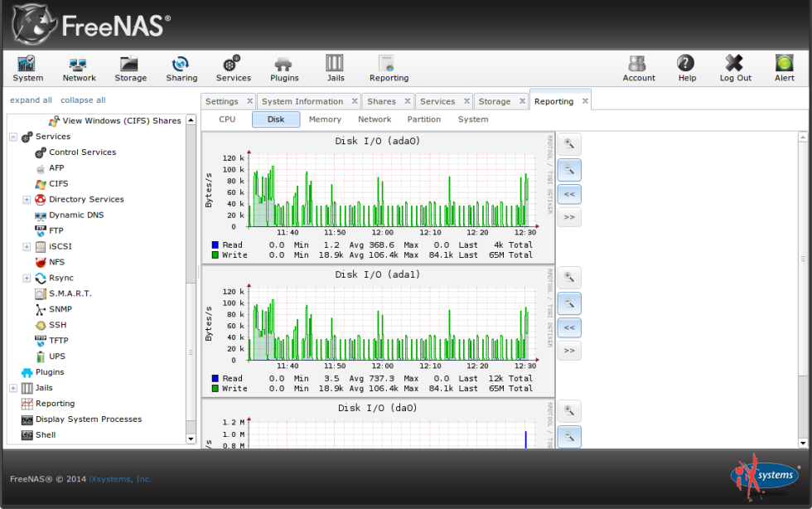Zoom in on the Disk I/O (ada0) graph

tap(569, 143)
